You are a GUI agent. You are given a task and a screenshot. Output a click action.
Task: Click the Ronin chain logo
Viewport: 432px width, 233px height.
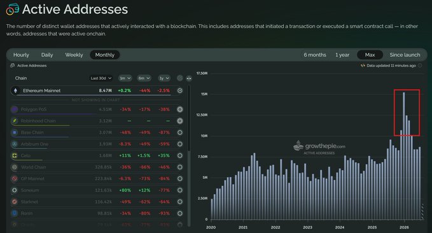click(x=15, y=213)
